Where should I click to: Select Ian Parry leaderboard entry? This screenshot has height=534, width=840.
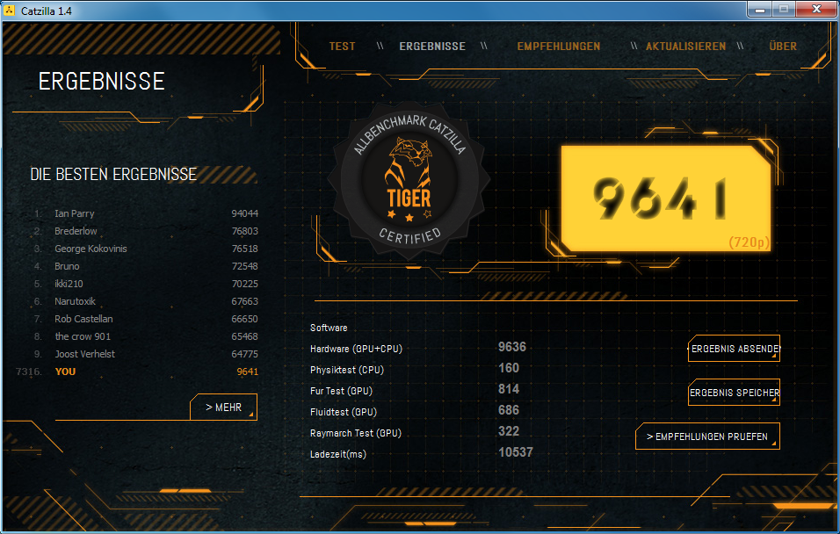pos(145,213)
